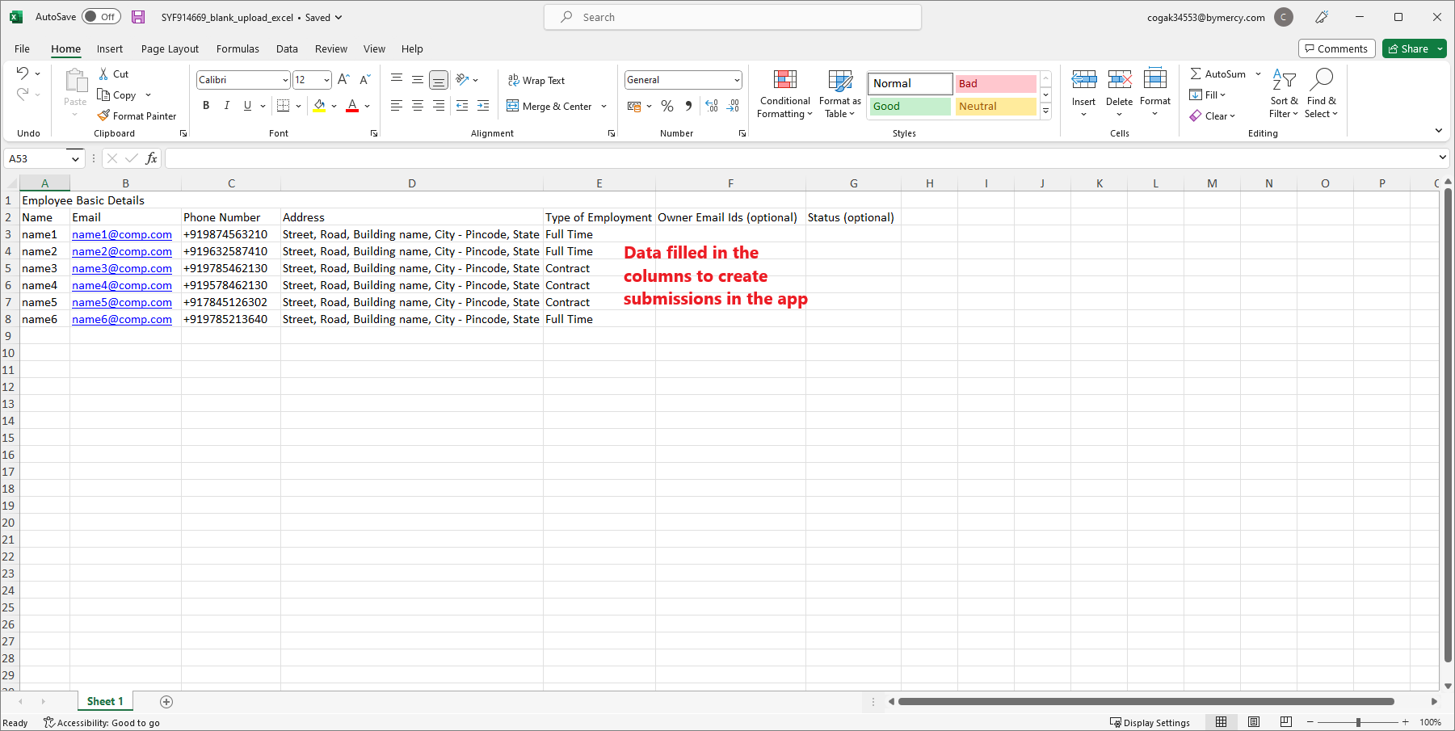Open Conditional Formatting options
The image size is (1455, 731).
(x=784, y=94)
